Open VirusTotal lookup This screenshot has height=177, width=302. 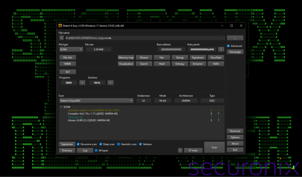tap(216, 58)
